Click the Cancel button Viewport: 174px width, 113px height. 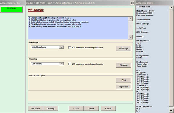click(108, 108)
